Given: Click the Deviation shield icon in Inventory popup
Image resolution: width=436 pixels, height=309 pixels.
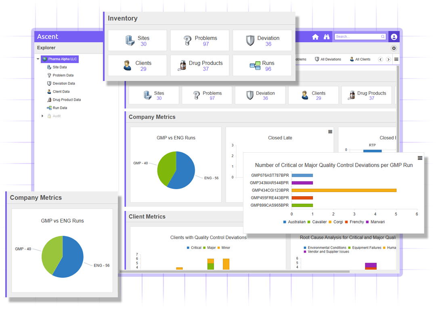Looking at the screenshot, I should (250, 41).
